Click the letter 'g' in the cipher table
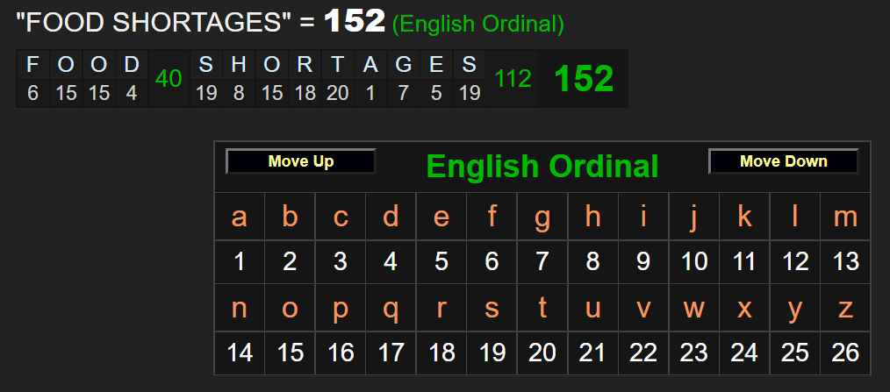The image size is (890, 392). pos(542,217)
